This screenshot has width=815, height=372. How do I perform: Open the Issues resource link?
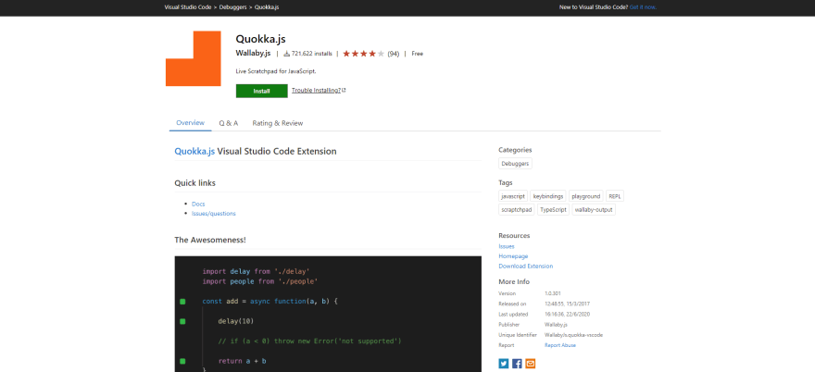tap(507, 246)
